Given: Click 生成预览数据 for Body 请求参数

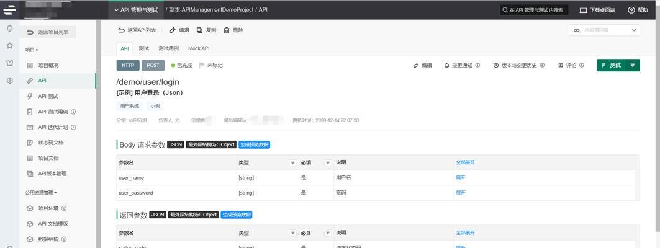Looking at the screenshot, I should coord(254,144).
